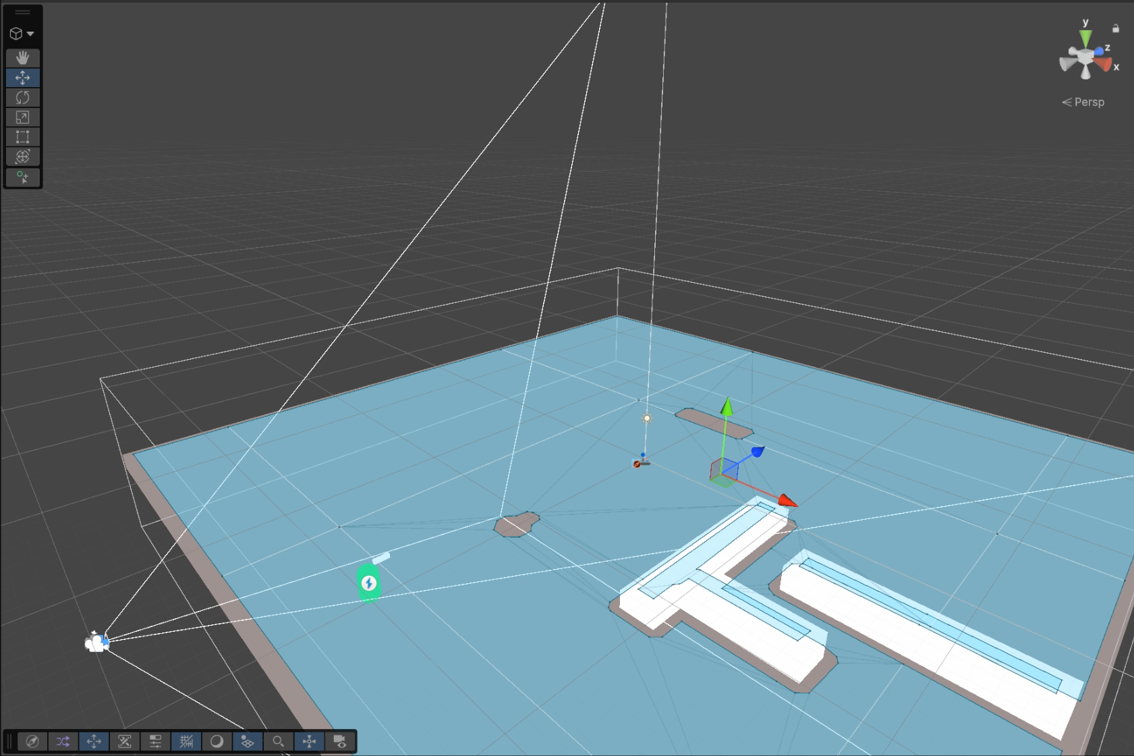Click the green Y axis cone on gizmo
The image size is (1134, 756).
point(1085,39)
